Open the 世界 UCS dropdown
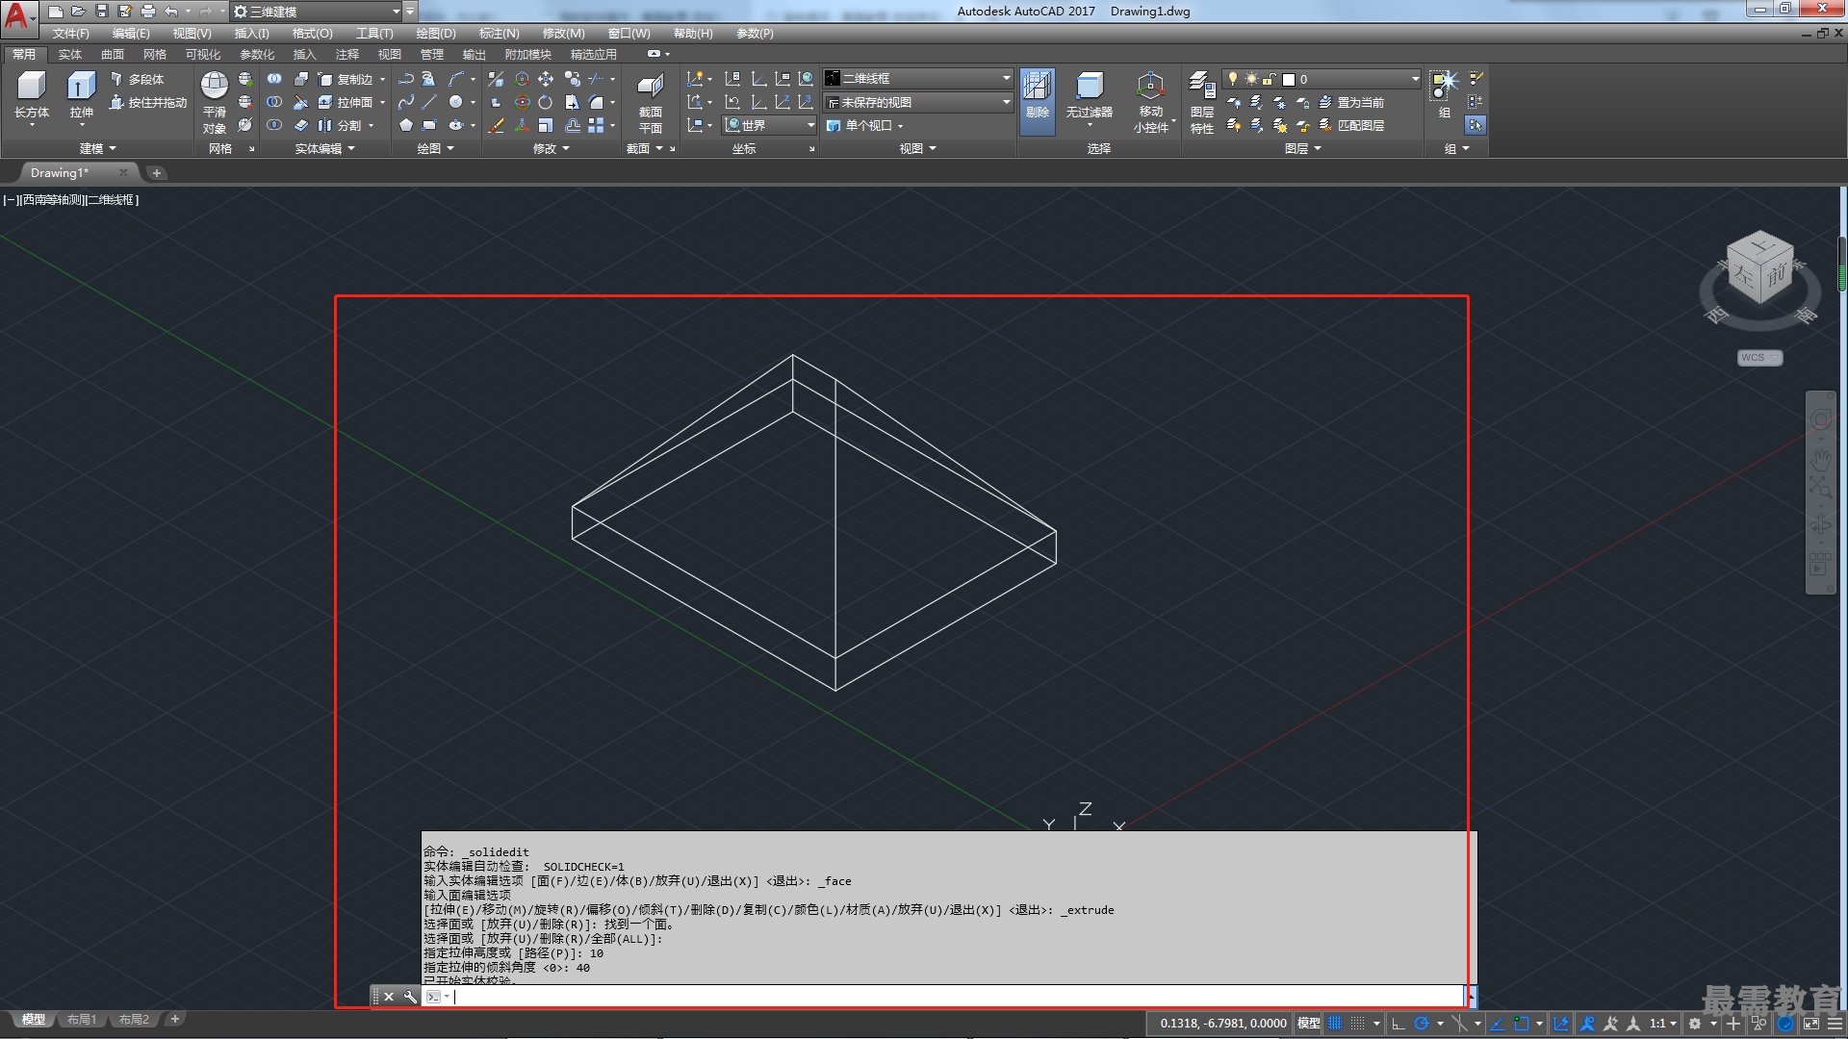The image size is (1848, 1039). [770, 125]
